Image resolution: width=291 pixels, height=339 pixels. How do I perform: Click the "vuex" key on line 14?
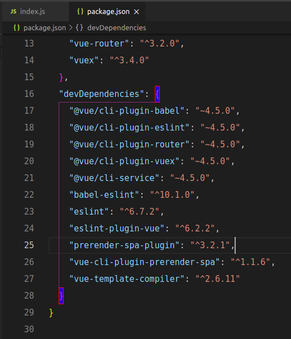(x=84, y=61)
